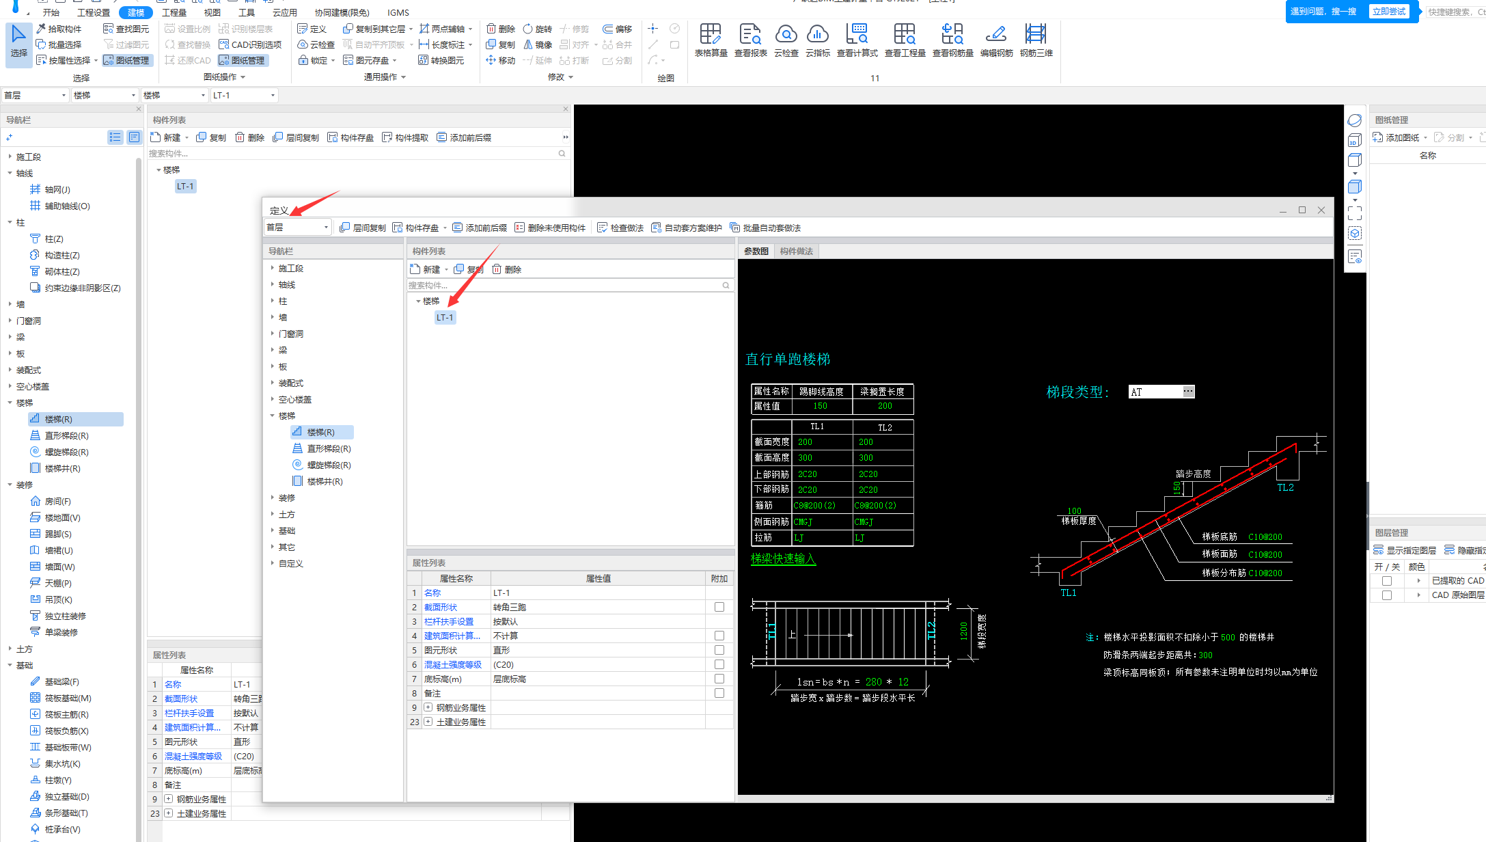This screenshot has width=1486, height=842.
Task: Select 房间(F) in main navigation
Action: pos(51,501)
